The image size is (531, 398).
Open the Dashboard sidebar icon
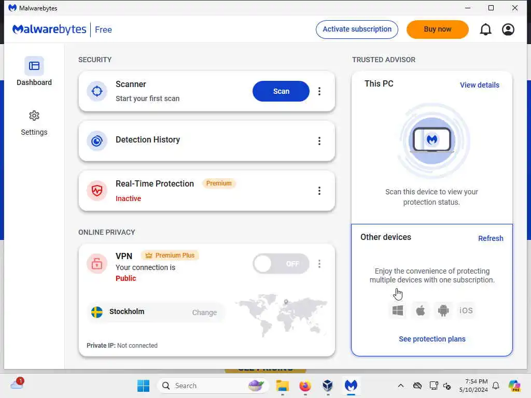tap(34, 66)
